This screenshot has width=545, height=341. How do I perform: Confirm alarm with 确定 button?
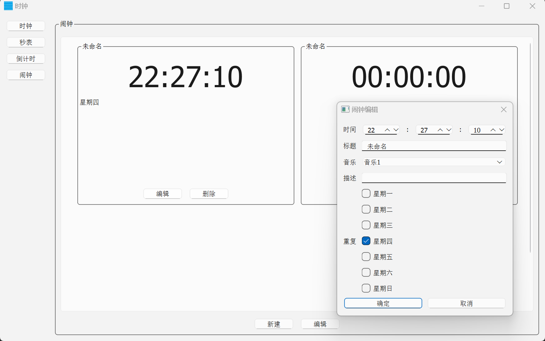[383, 303]
